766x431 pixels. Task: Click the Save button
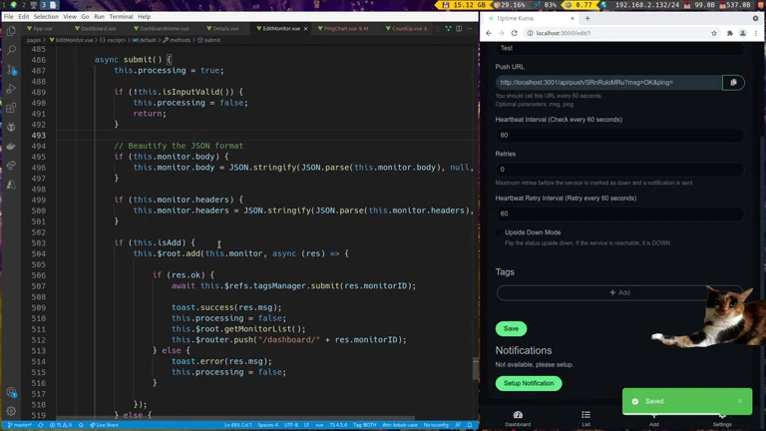click(x=511, y=329)
